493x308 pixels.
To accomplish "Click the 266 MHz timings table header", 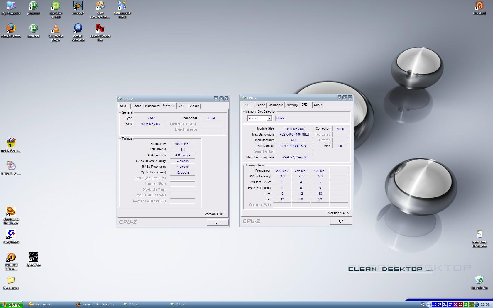I will pyautogui.click(x=301, y=171).
